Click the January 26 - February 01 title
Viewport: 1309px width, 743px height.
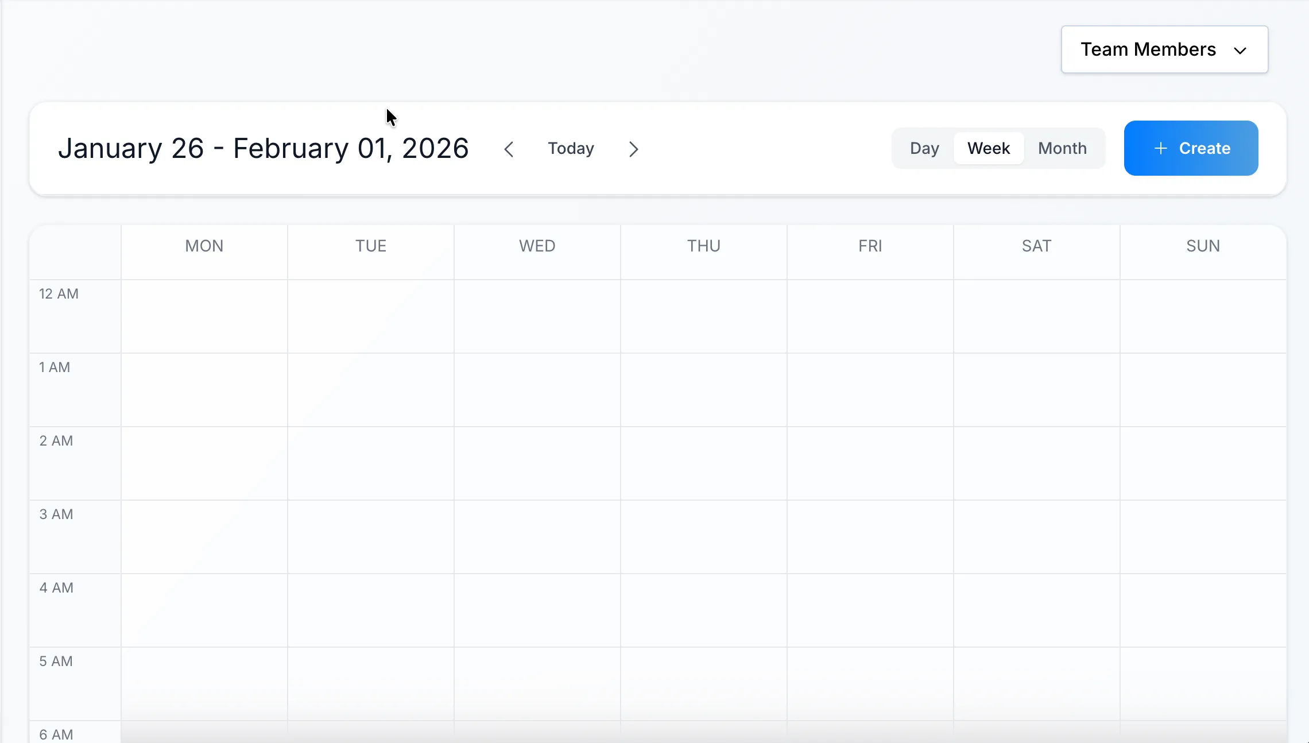click(x=264, y=148)
